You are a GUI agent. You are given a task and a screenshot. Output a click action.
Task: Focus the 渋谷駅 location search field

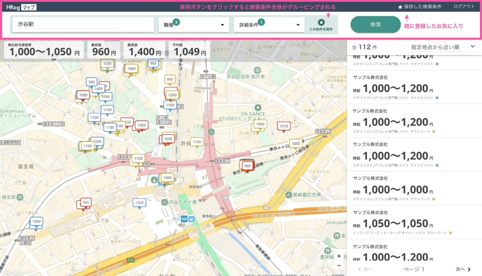[x=83, y=24]
